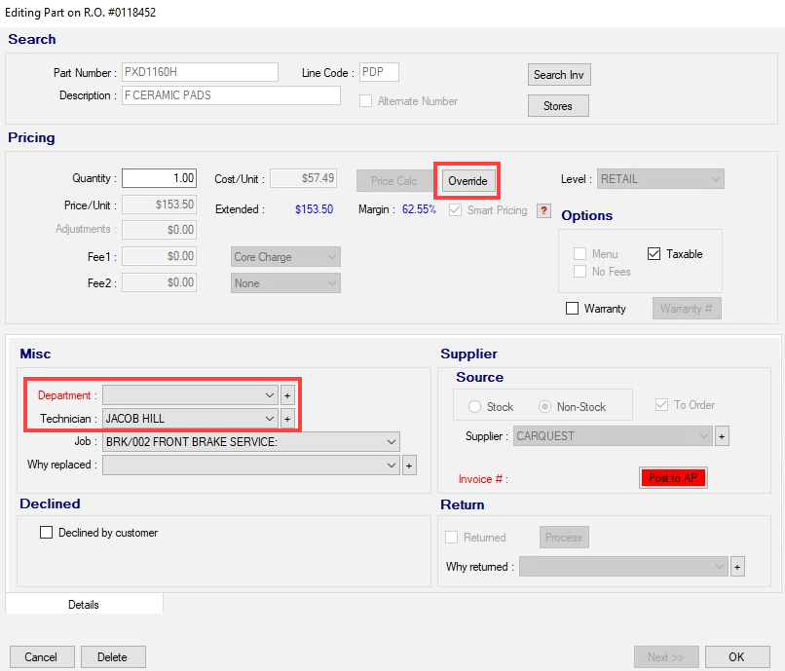Image resolution: width=785 pixels, height=671 pixels.
Task: Click the Process return button
Action: pyautogui.click(x=564, y=538)
